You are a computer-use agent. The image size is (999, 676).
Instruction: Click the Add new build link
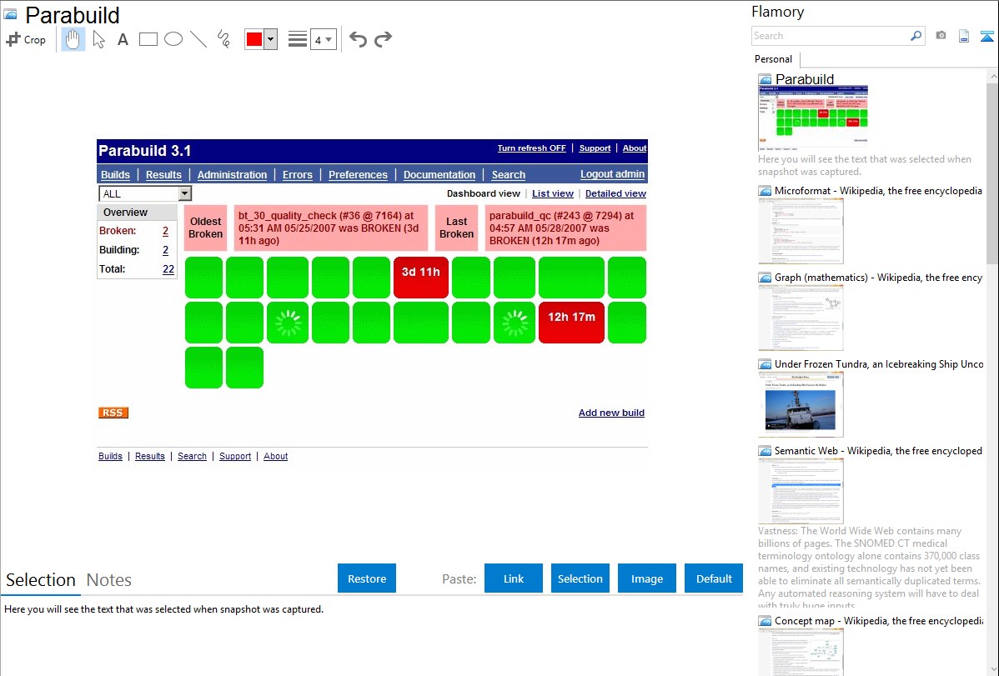point(611,413)
